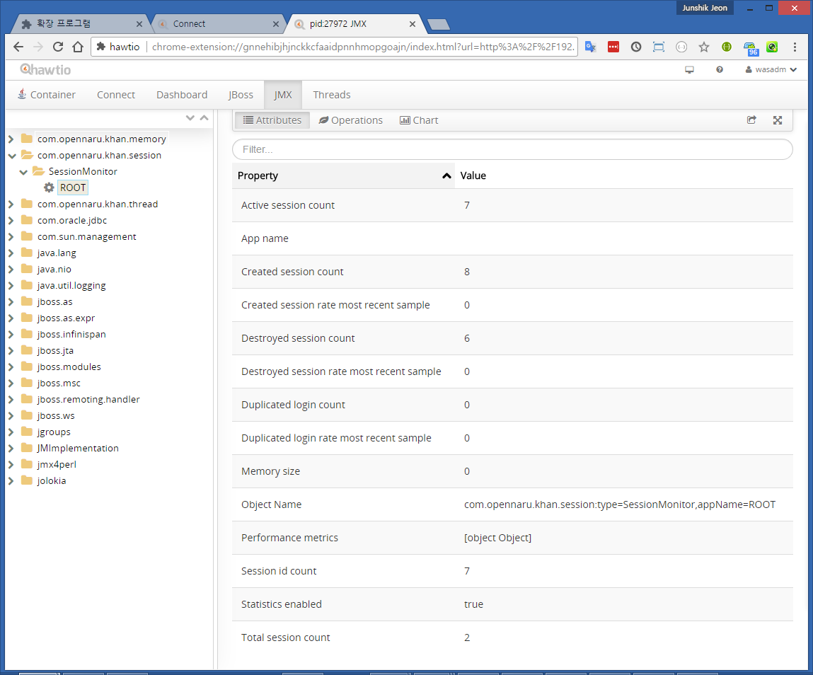The width and height of the screenshot is (813, 675).
Task: Click the share link icon beside fullscreen
Action: (751, 120)
